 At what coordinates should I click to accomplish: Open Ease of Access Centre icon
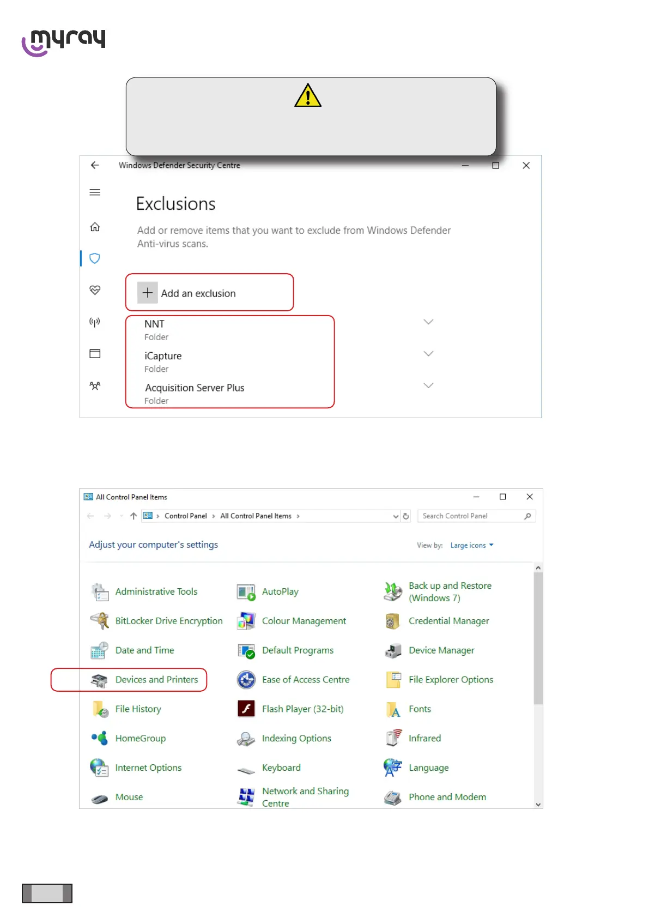coord(246,680)
